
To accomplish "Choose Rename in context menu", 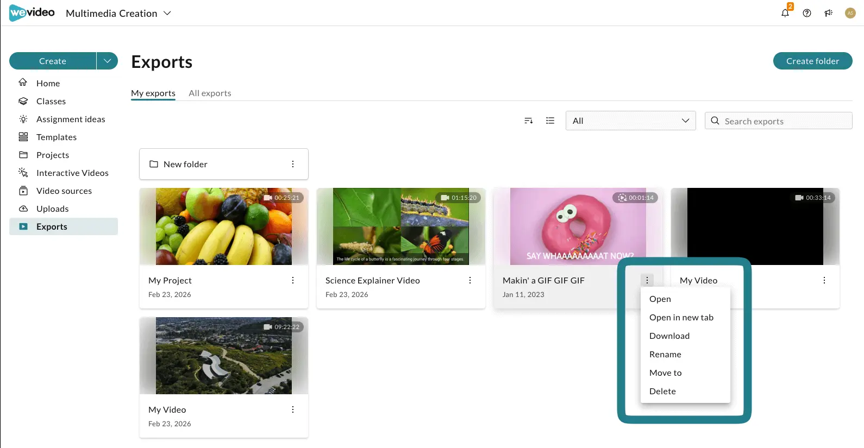I will coord(685,354).
